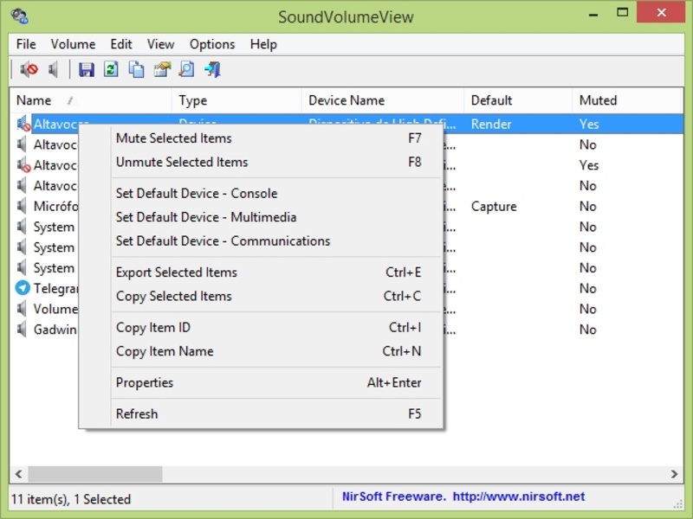Select Unmute Selected Items menu entry
The image size is (693, 519).
(182, 162)
